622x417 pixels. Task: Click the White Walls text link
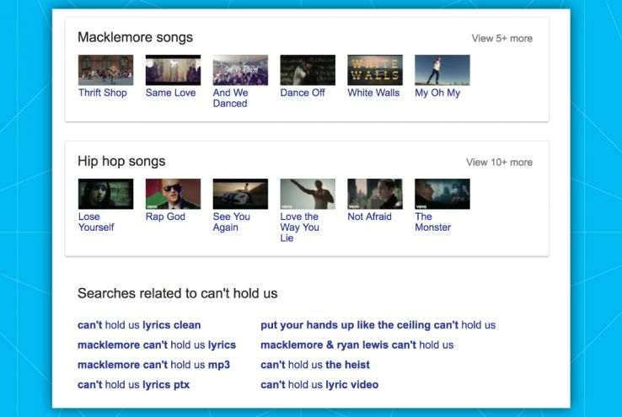click(x=373, y=93)
